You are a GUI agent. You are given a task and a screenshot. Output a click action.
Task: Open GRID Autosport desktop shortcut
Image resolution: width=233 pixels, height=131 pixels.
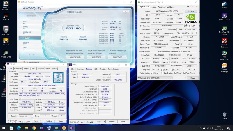(6, 31)
